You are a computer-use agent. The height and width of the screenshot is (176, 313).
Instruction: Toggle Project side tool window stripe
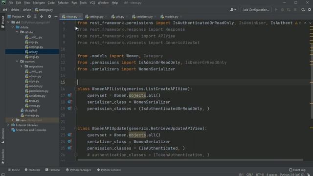tap(2, 22)
